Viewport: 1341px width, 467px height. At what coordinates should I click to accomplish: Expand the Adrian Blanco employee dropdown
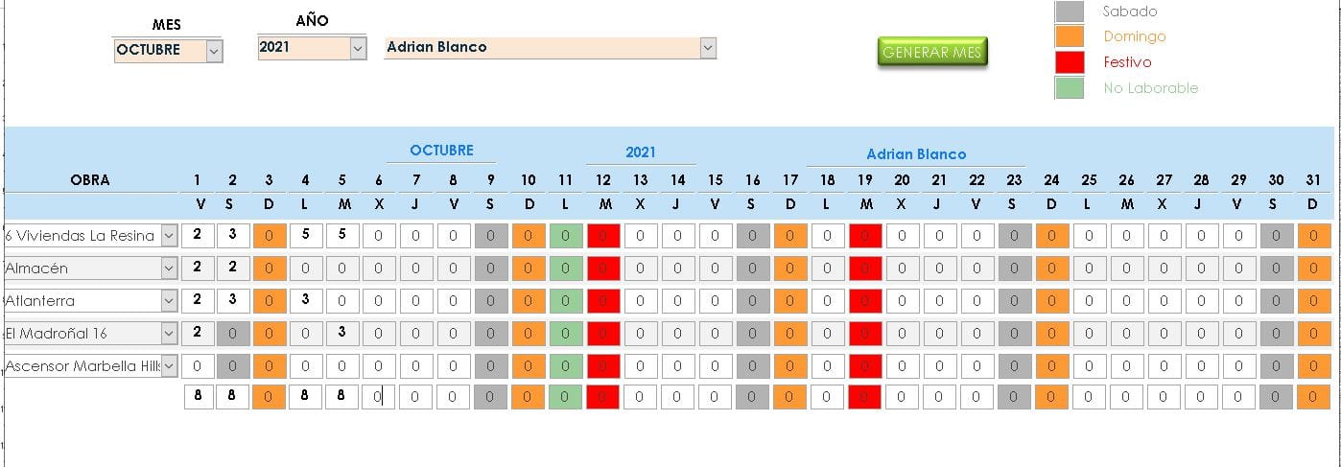coord(708,47)
